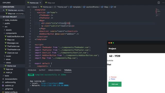Select Home.vue under the views folder

11,66
